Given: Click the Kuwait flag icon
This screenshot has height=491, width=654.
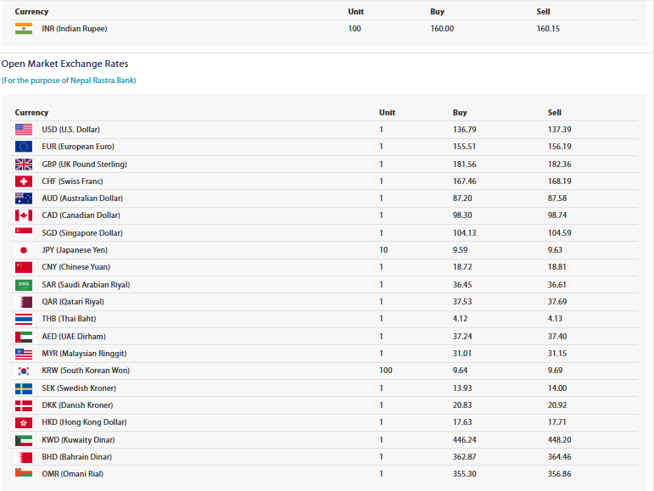Looking at the screenshot, I should click(x=24, y=440).
